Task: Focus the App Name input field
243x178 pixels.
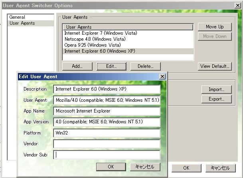Action: click(x=107, y=111)
